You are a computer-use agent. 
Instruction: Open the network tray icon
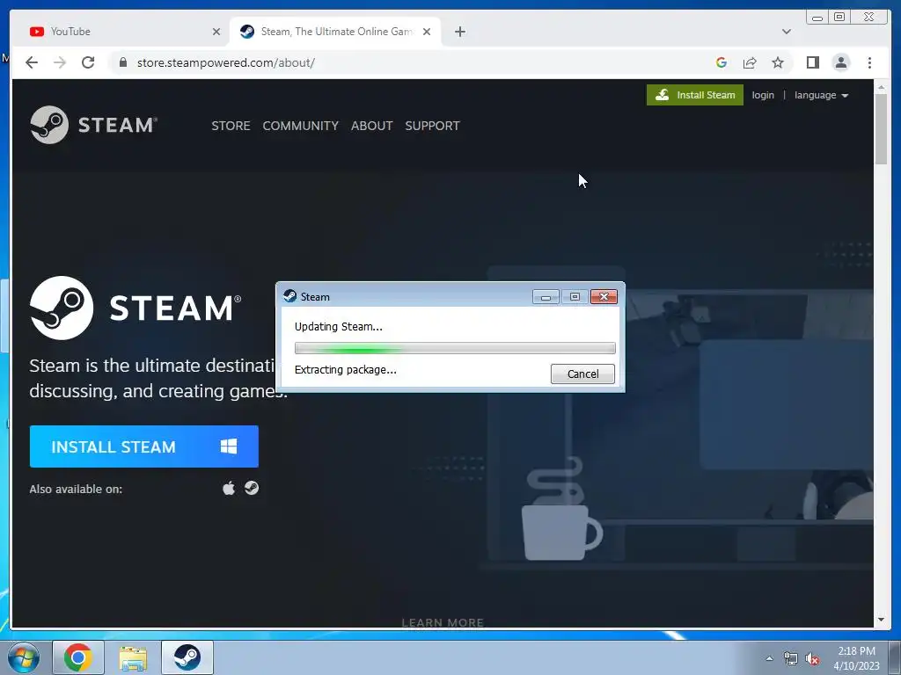coord(791,659)
